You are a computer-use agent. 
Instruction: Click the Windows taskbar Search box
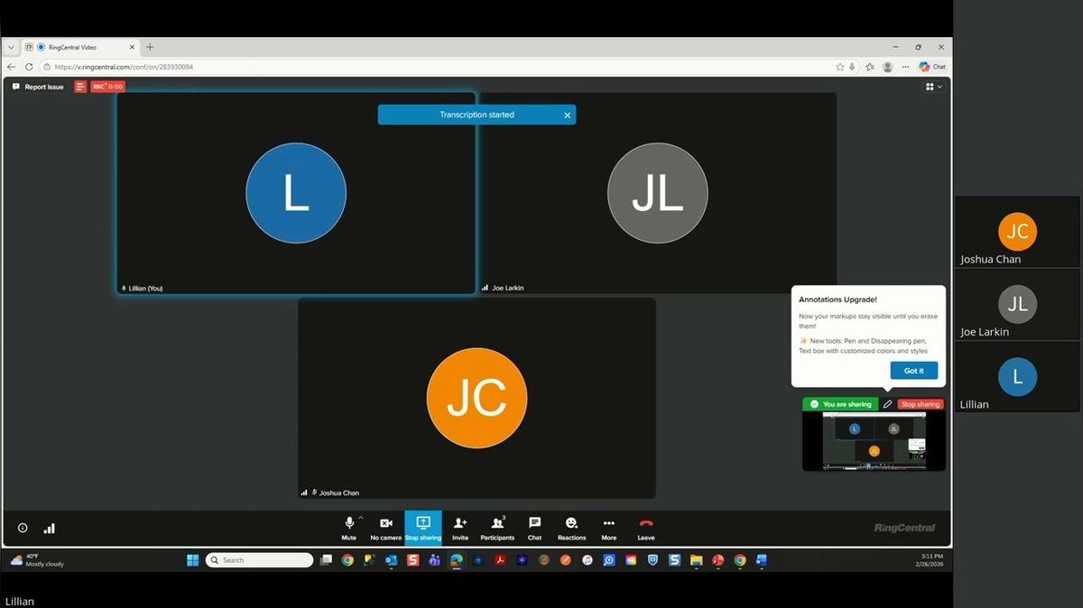pos(260,560)
